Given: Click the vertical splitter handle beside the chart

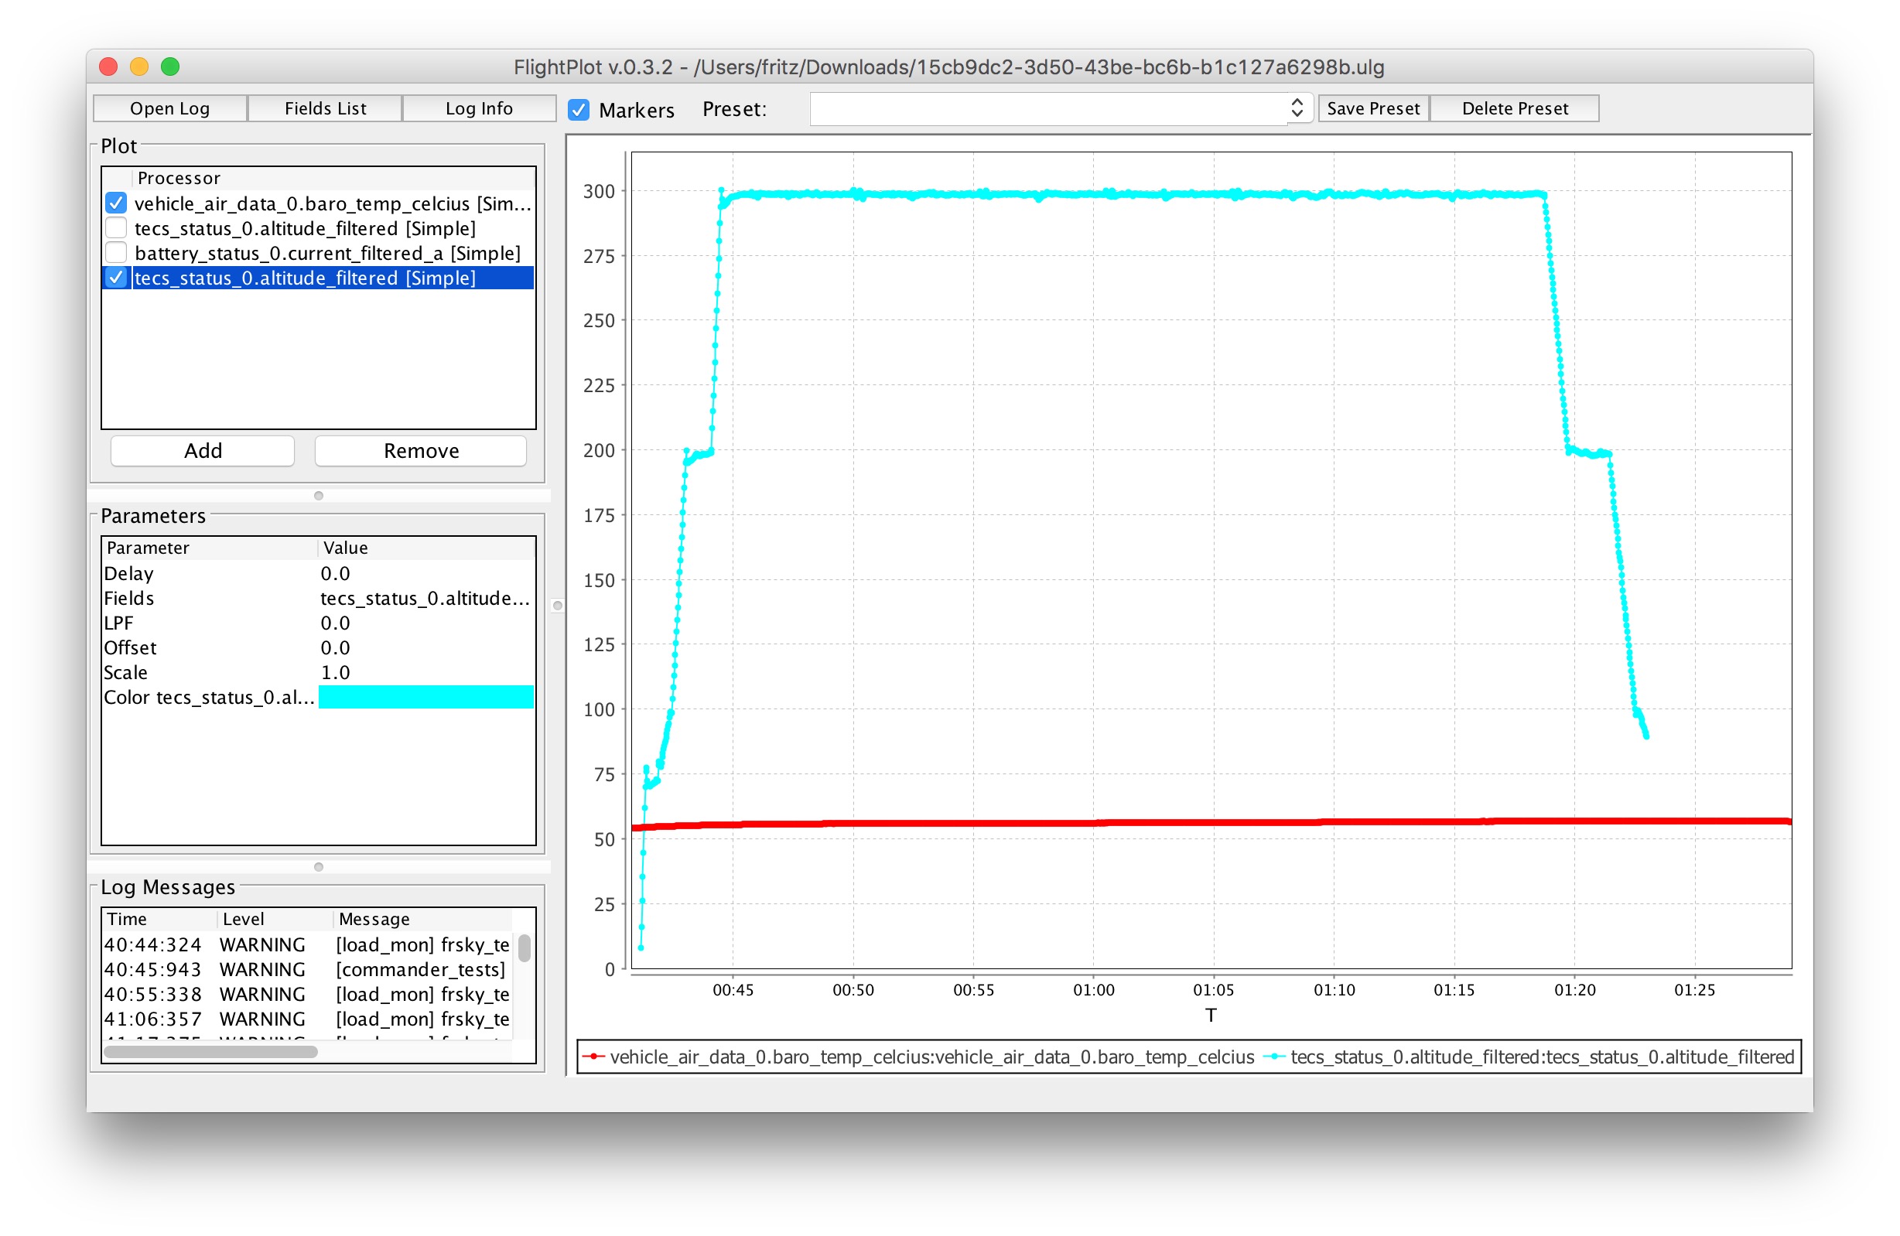Looking at the screenshot, I should 558,606.
